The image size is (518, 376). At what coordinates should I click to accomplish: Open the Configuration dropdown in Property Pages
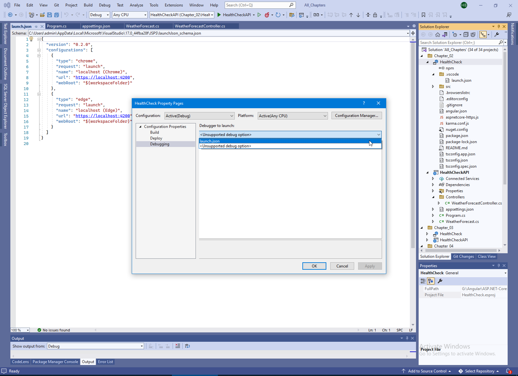pyautogui.click(x=199, y=116)
